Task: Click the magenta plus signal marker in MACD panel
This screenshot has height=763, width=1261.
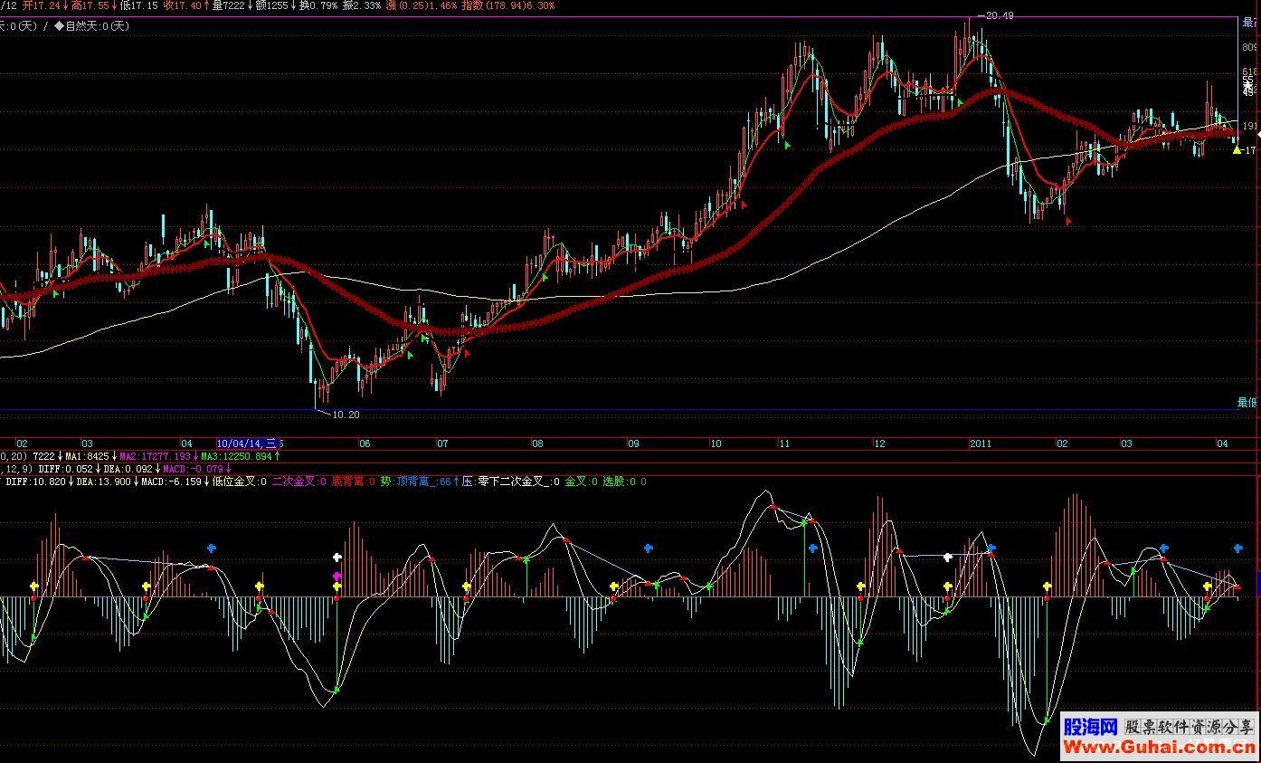Action: pyautogui.click(x=337, y=576)
